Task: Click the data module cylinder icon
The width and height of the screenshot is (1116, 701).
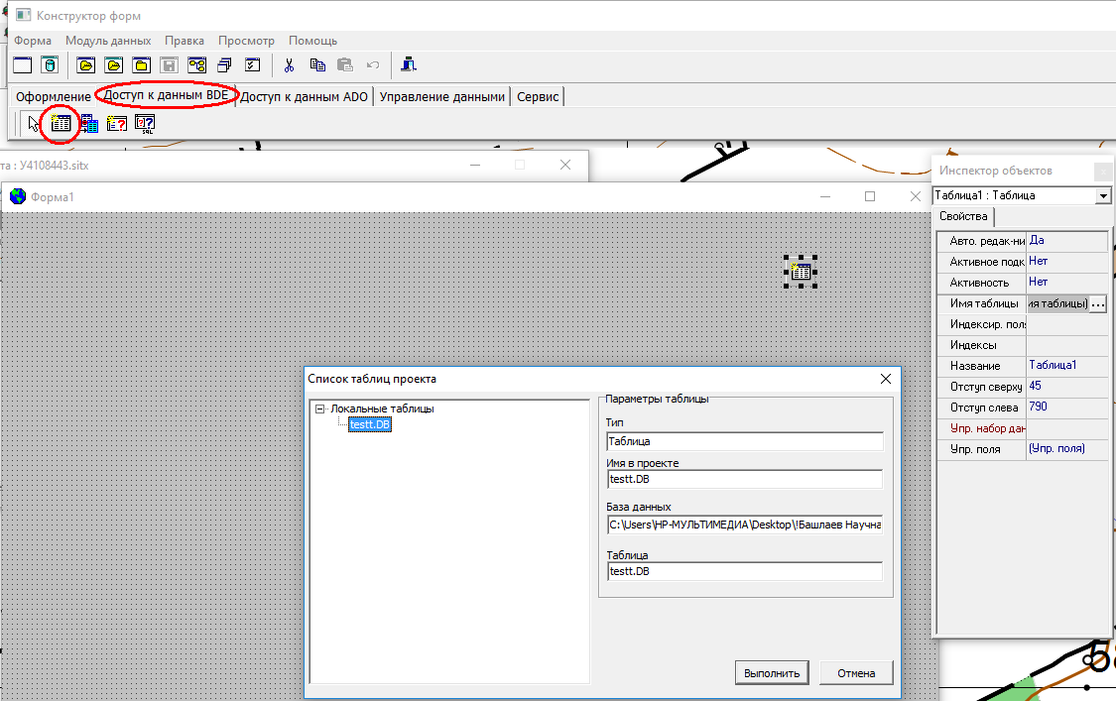Action: tap(50, 65)
